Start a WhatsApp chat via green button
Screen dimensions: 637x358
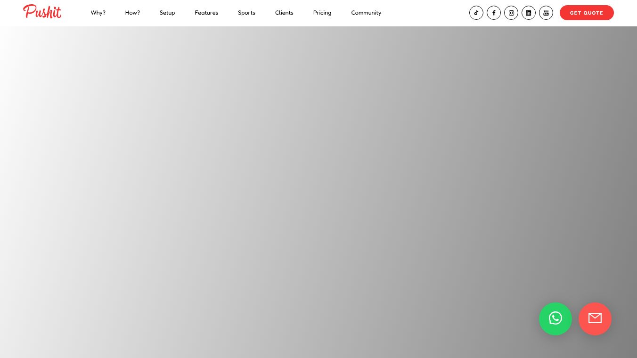click(555, 319)
